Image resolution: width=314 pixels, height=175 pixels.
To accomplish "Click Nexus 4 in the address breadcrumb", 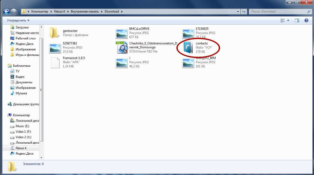I will point(59,11).
